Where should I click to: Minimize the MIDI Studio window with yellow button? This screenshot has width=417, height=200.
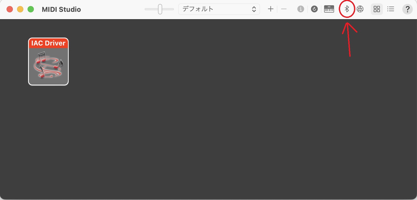click(x=20, y=9)
